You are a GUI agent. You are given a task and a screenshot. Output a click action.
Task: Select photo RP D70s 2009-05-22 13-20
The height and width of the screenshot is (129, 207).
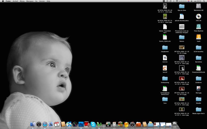(182, 99)
